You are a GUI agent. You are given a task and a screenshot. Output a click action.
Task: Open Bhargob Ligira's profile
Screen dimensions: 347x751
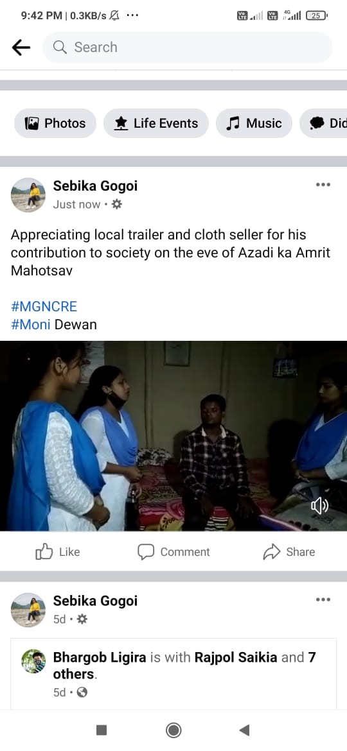click(100, 657)
